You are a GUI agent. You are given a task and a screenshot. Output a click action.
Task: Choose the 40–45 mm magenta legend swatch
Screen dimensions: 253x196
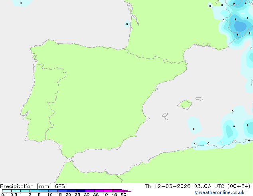click(108, 191)
